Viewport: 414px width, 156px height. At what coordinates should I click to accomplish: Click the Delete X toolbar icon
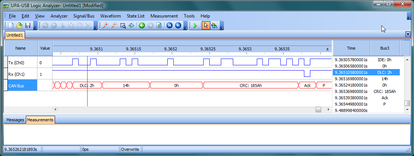[88, 25]
